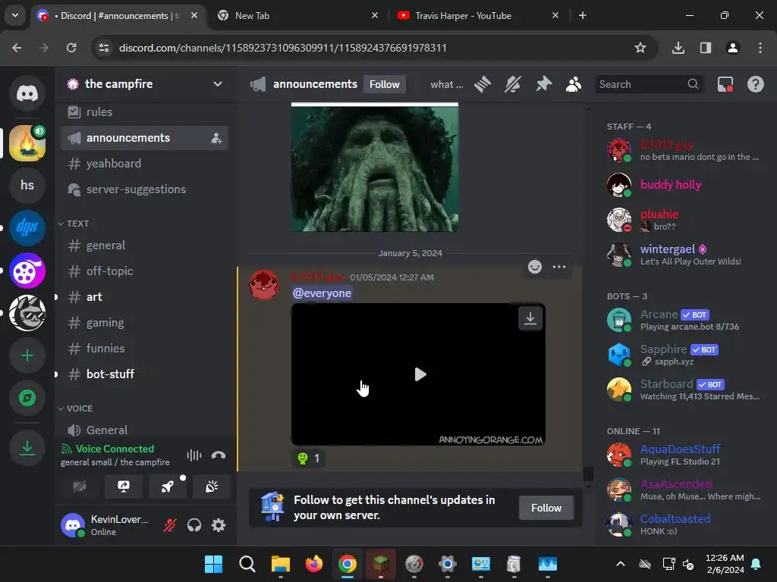Open the rules channel
777x582 pixels.
click(x=144, y=112)
